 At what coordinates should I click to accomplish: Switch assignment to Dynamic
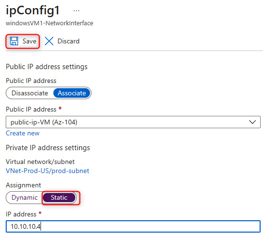(24, 197)
